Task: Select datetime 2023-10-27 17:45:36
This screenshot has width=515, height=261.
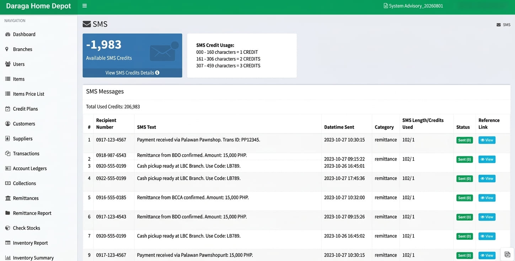Action: [344, 178]
